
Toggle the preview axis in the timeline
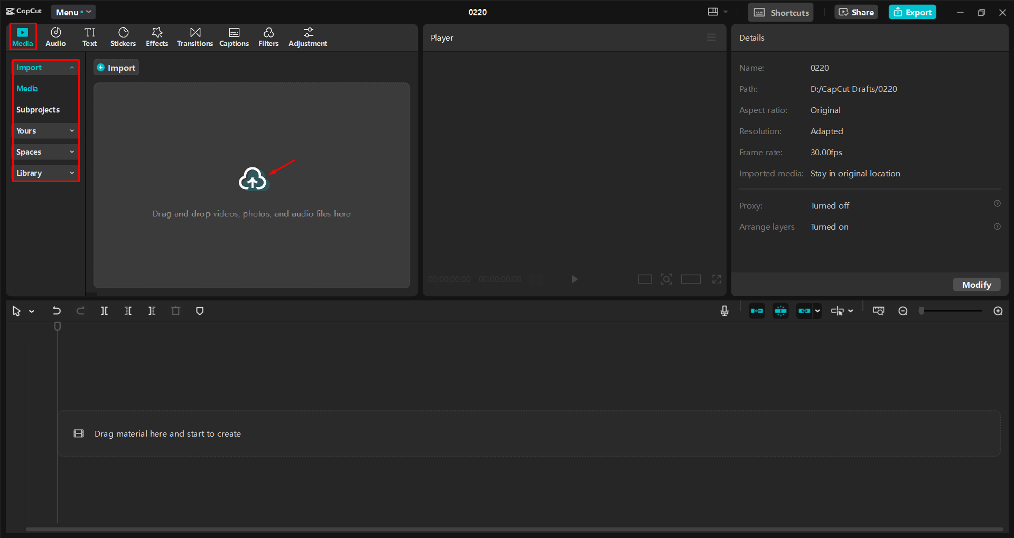click(x=780, y=311)
